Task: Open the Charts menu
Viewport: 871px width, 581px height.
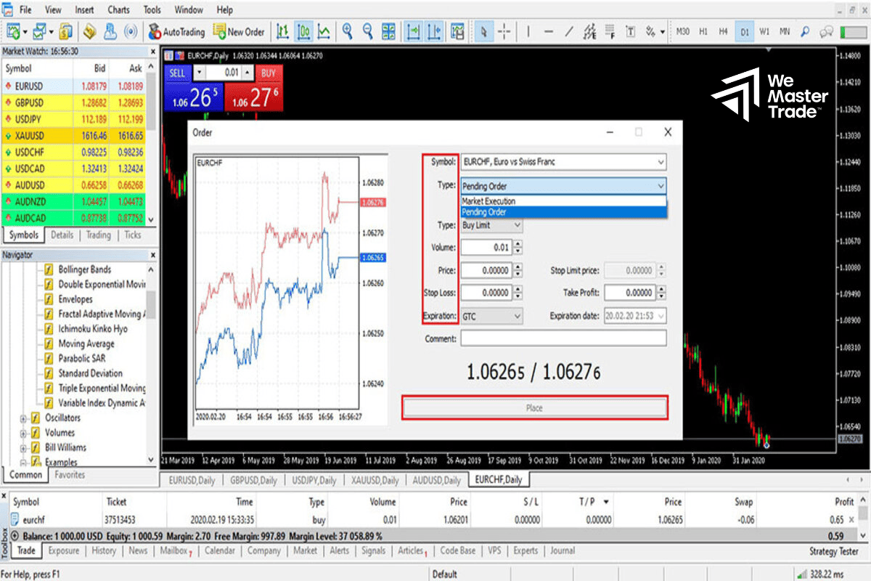Action: coord(118,10)
